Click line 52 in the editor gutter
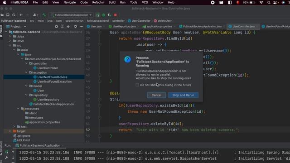This screenshot has height=163, width=290. click(88, 130)
